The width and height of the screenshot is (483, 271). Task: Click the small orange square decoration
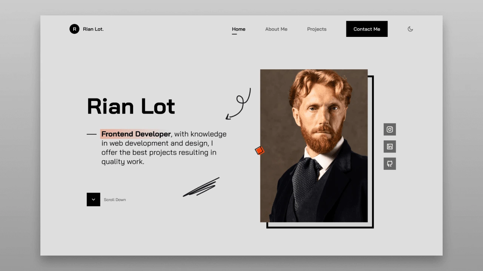point(260,151)
